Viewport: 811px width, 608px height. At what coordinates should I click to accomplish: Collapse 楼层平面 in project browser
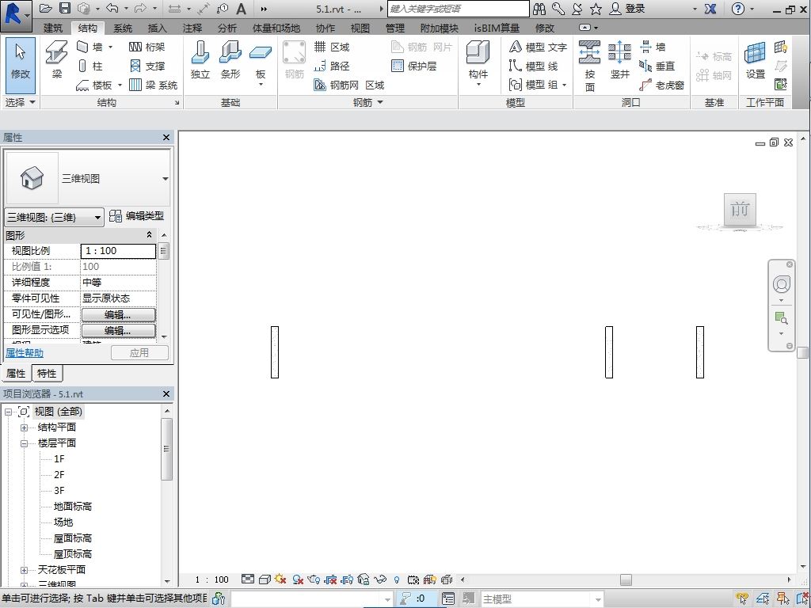coord(24,443)
